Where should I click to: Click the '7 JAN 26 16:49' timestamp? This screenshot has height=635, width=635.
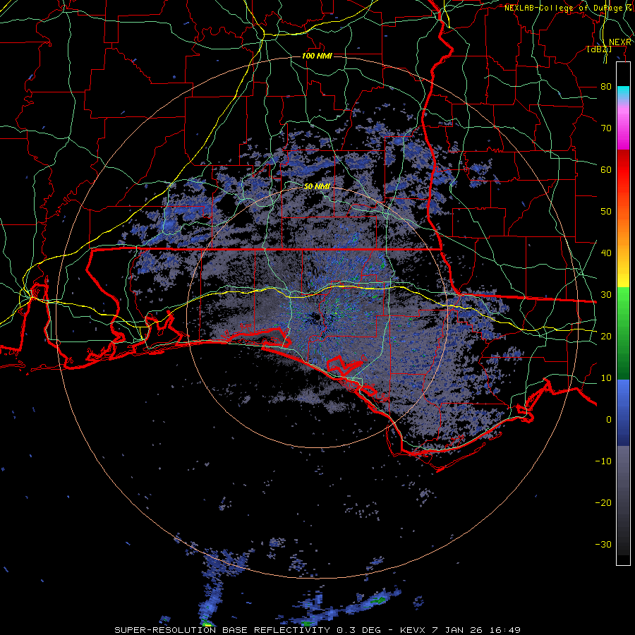pos(477,630)
